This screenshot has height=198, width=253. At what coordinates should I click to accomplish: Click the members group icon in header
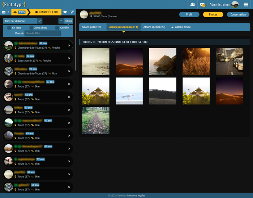pyautogui.click(x=193, y=5)
